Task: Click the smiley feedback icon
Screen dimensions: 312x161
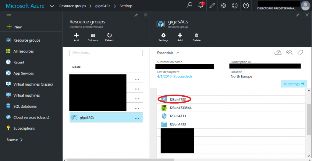Action: (x=235, y=5)
